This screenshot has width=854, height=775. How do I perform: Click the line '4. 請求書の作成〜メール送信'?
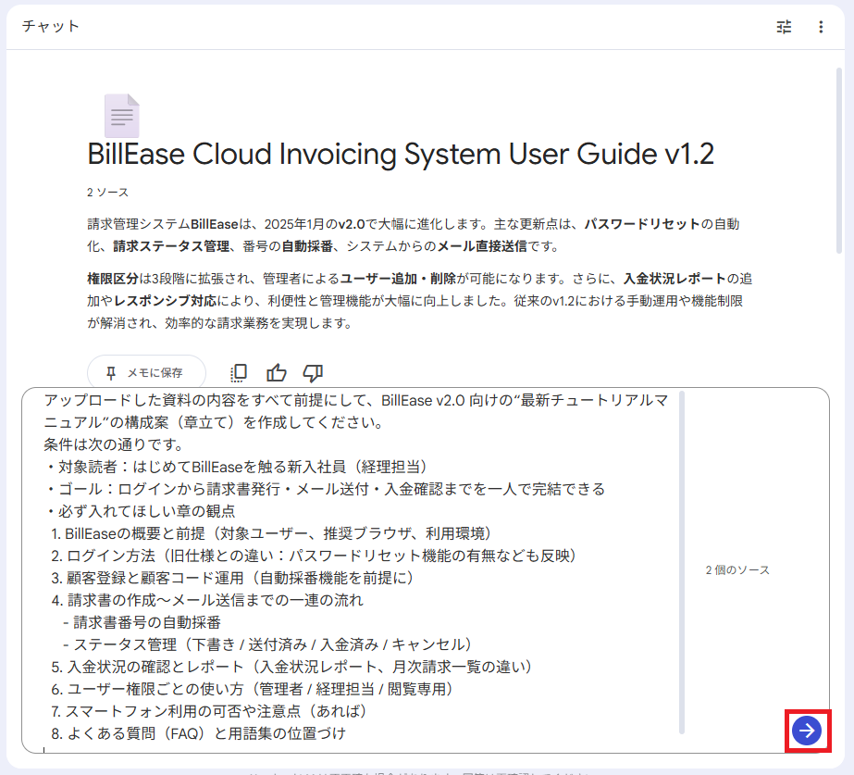207,600
